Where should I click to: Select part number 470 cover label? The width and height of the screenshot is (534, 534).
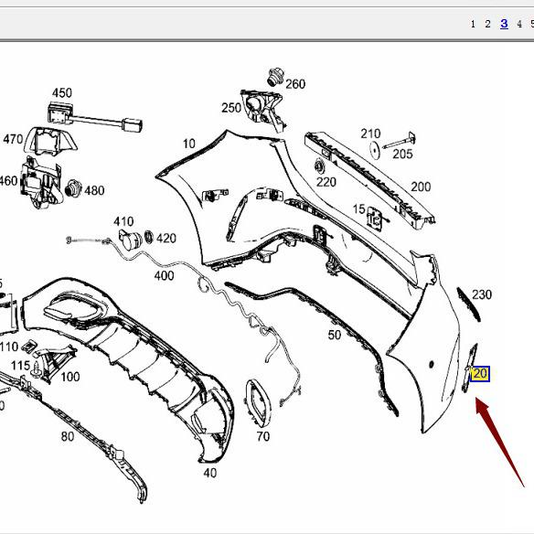(x=13, y=139)
